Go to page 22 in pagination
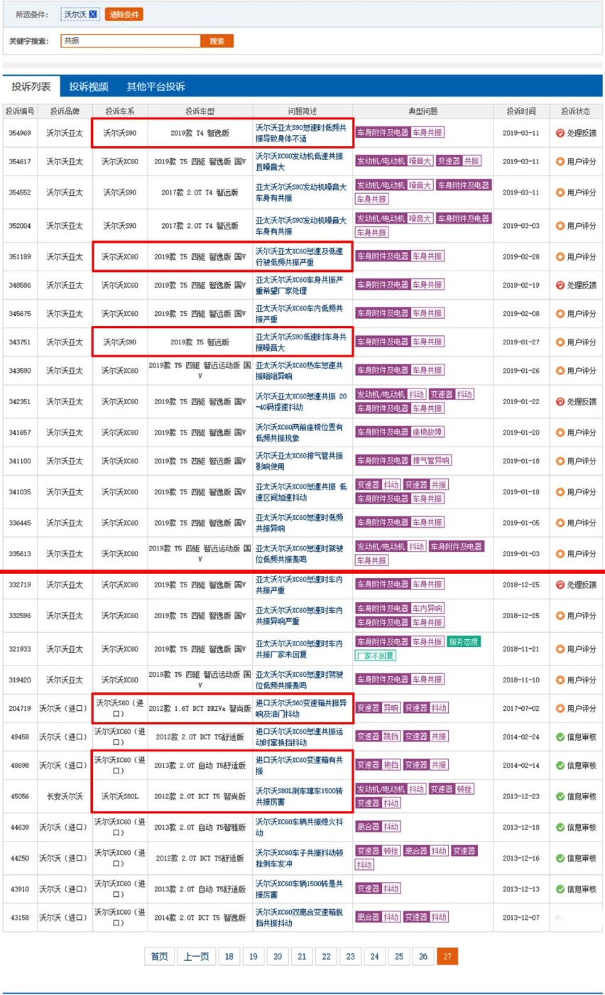This screenshot has height=995, width=605. tap(326, 956)
